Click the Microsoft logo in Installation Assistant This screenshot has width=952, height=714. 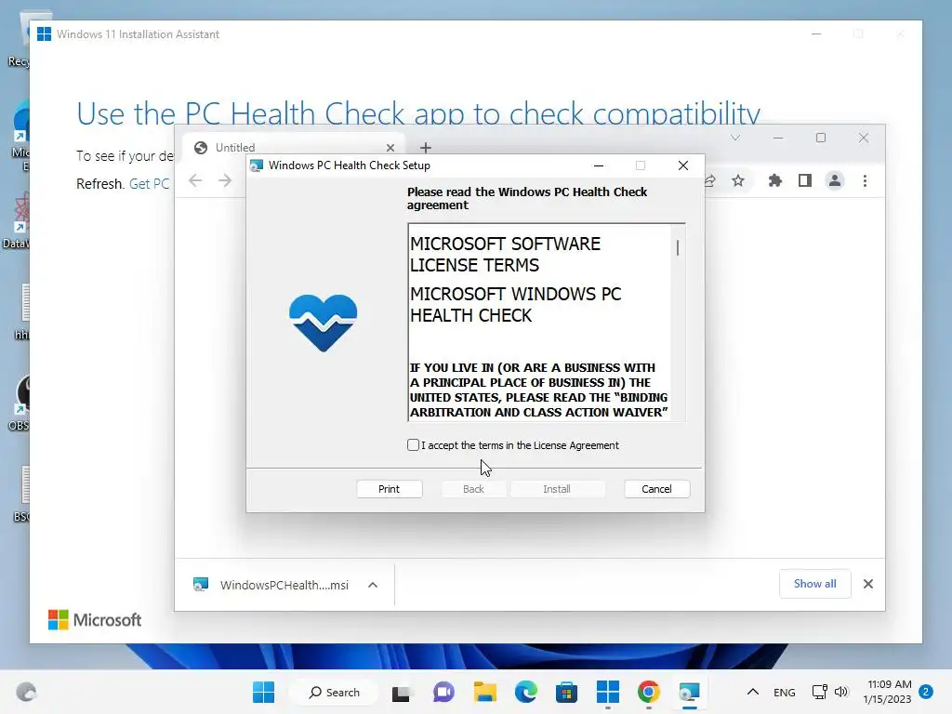click(95, 620)
